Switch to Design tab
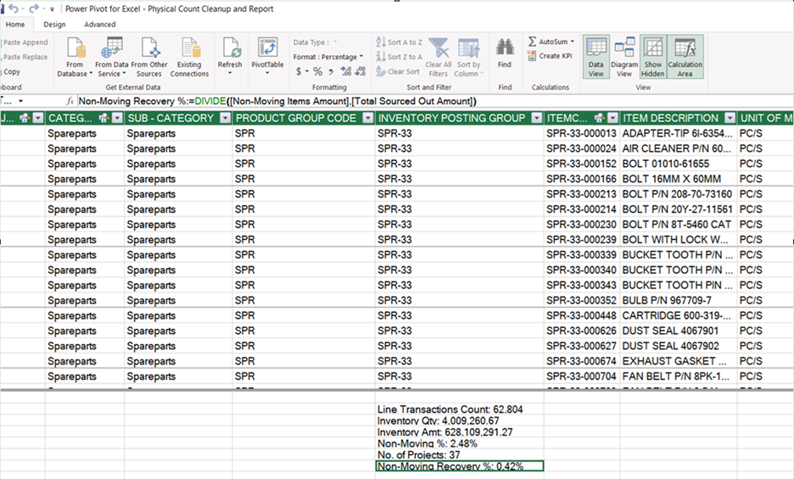Image resolution: width=794 pixels, height=479 pixels. click(x=54, y=25)
